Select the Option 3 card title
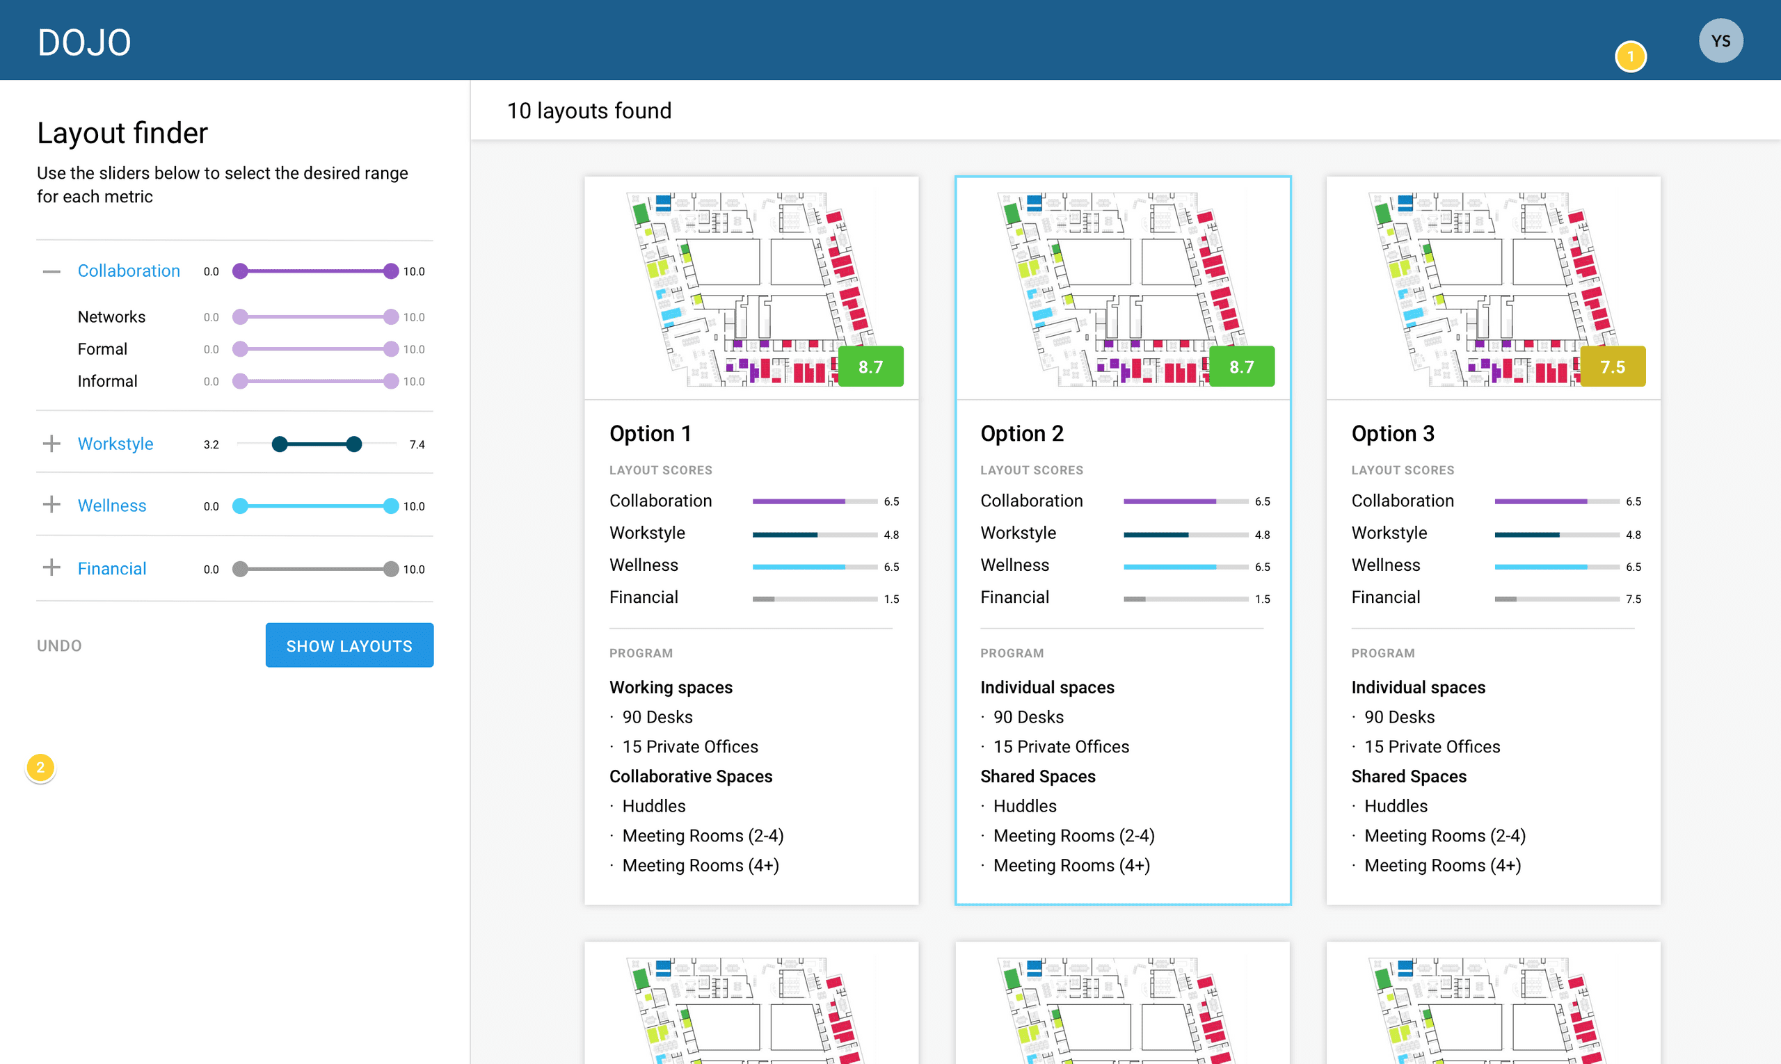The height and width of the screenshot is (1064, 1781). [x=1392, y=433]
